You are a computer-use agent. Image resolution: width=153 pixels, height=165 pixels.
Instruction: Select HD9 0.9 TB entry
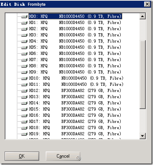[x=75, y=72]
